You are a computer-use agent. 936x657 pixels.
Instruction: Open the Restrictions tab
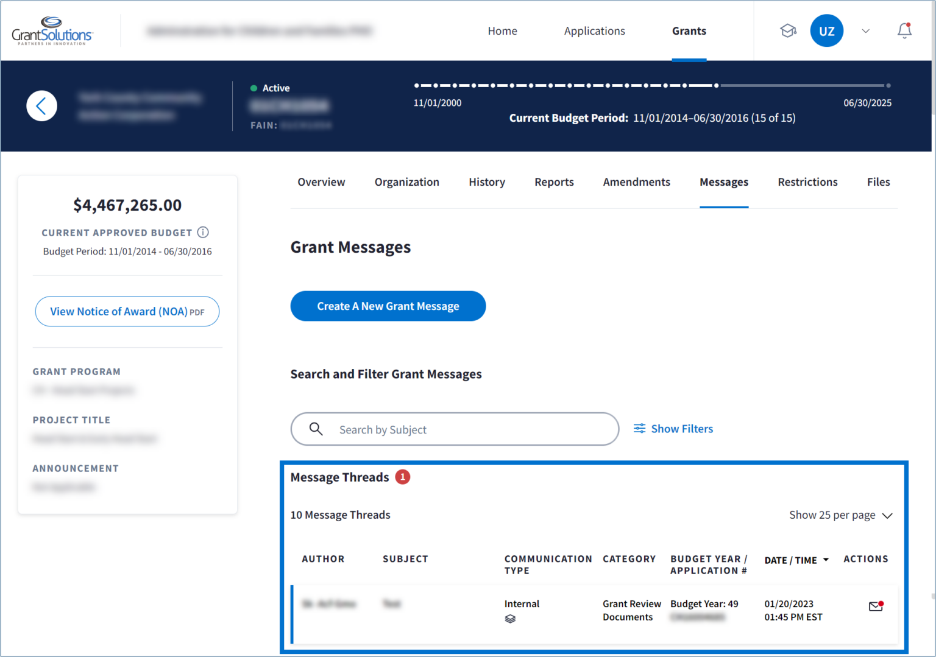click(807, 182)
